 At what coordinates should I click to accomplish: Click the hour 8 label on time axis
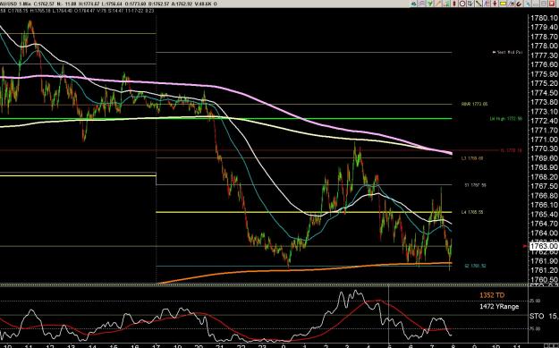point(453,346)
